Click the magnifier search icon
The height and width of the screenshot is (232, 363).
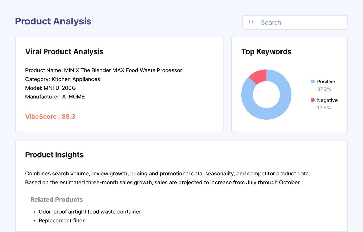252,22
